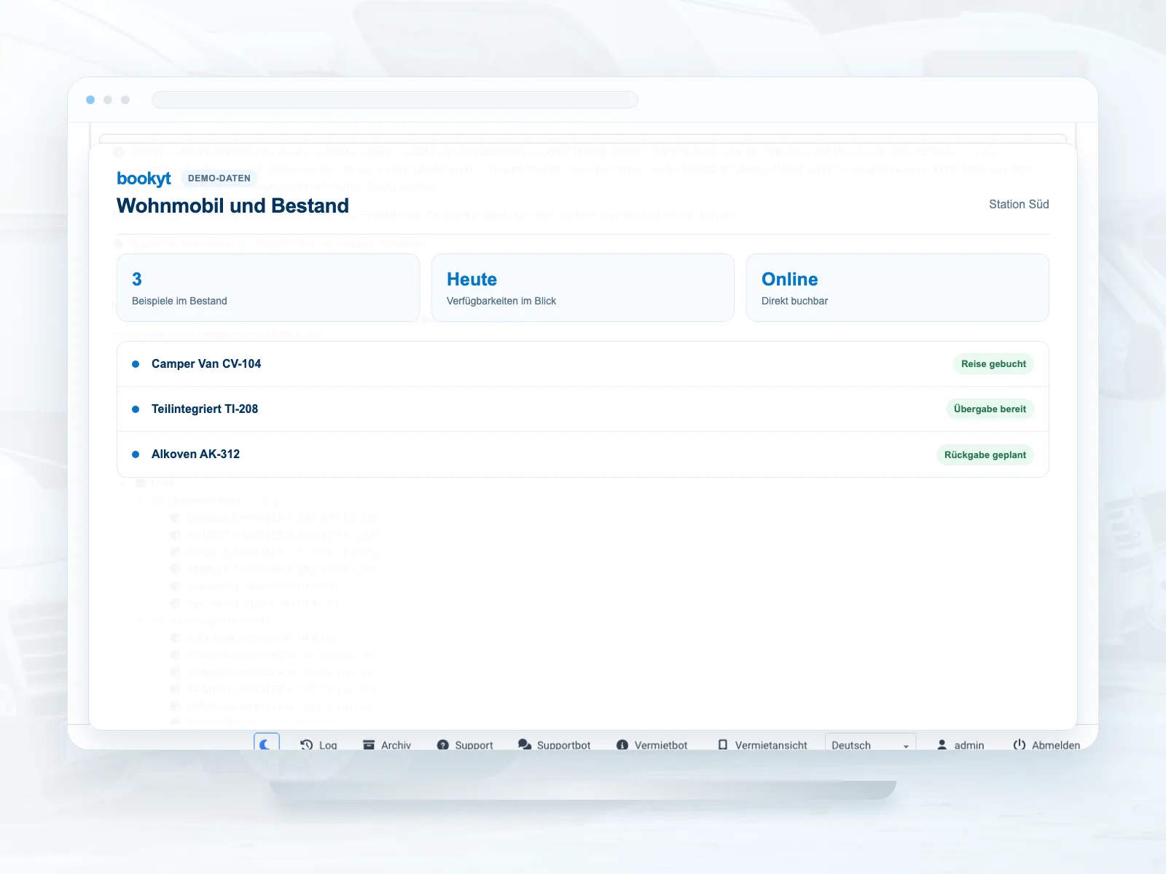Open the Heute Verfügbarkeiten im Blick card
The height and width of the screenshot is (874, 1166).
(583, 288)
